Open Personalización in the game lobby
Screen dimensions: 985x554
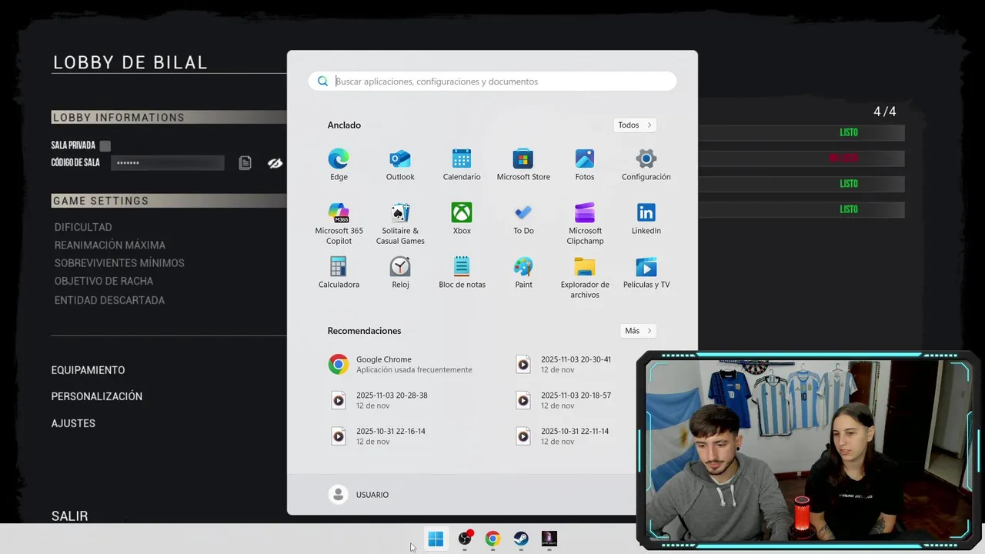97,396
